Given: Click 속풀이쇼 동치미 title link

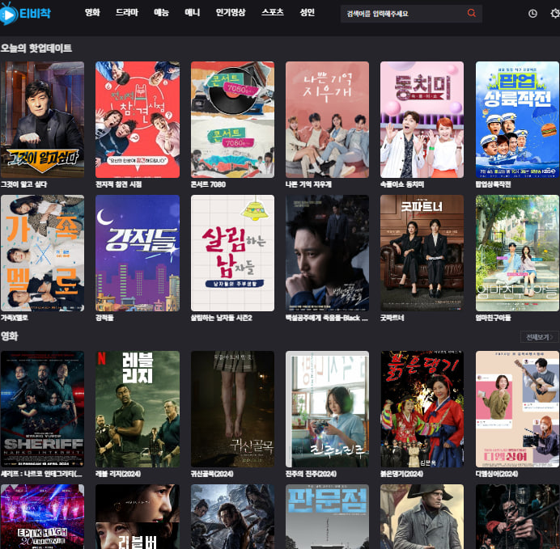Looking at the screenshot, I should 402,184.
